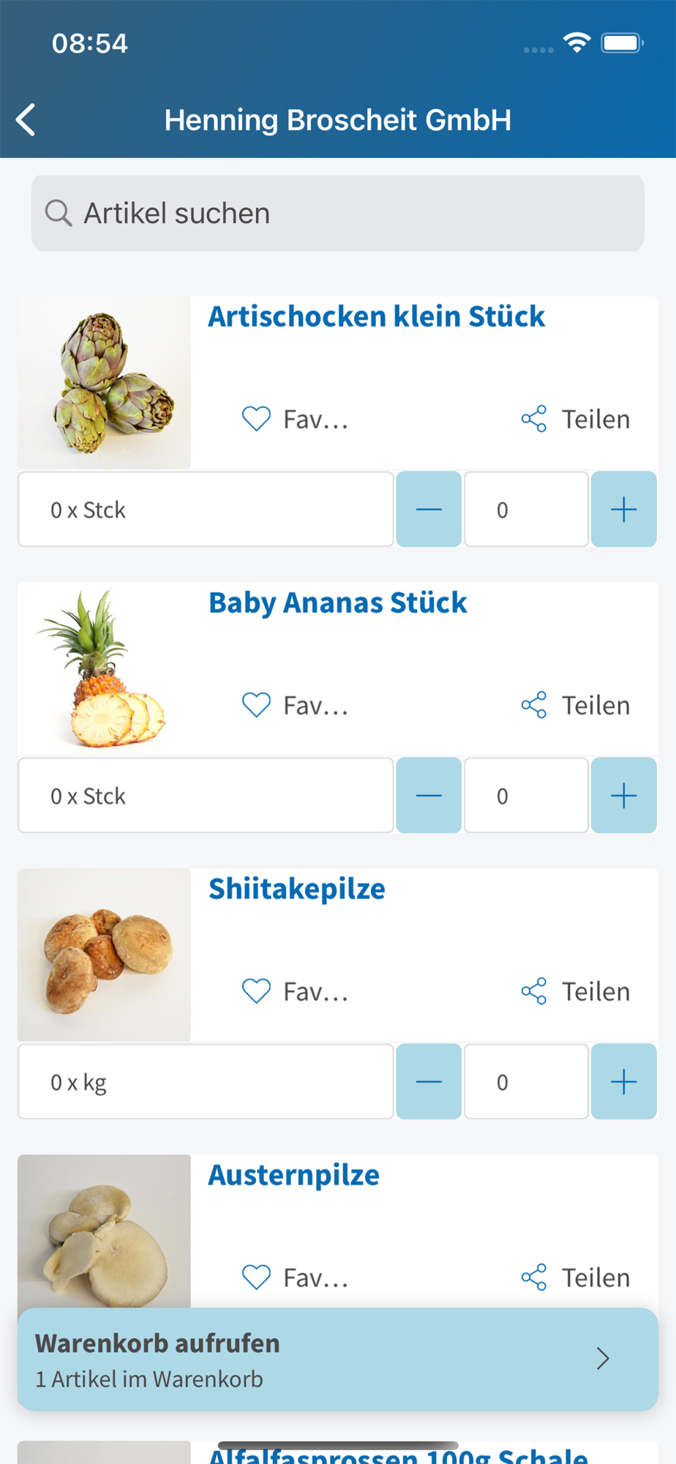Share Artischocken klein Stück via share icon
The width and height of the screenshot is (676, 1464).
[534, 419]
